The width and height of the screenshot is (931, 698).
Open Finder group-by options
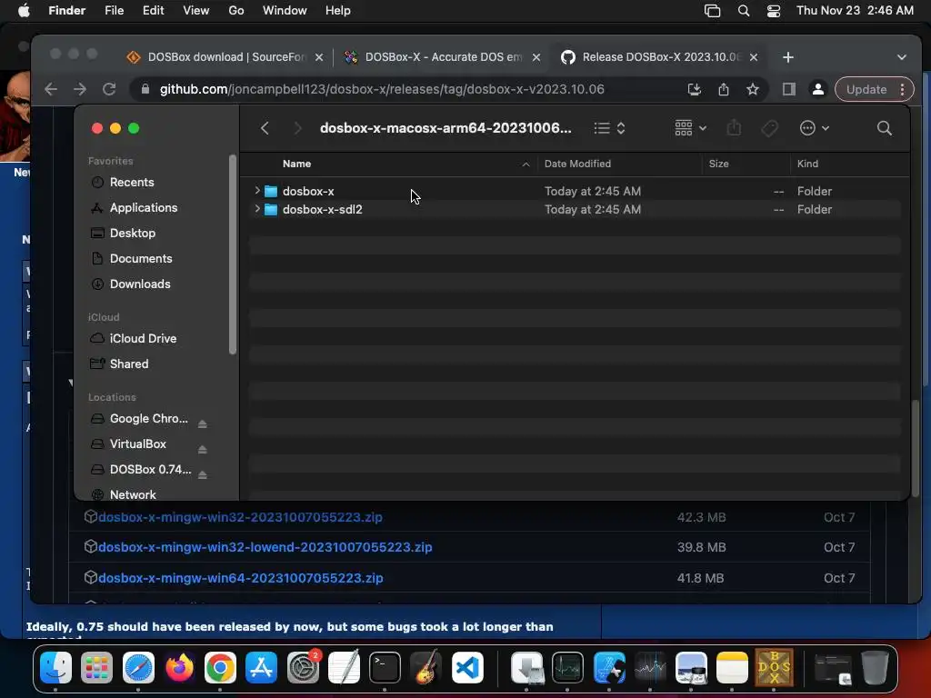690,127
